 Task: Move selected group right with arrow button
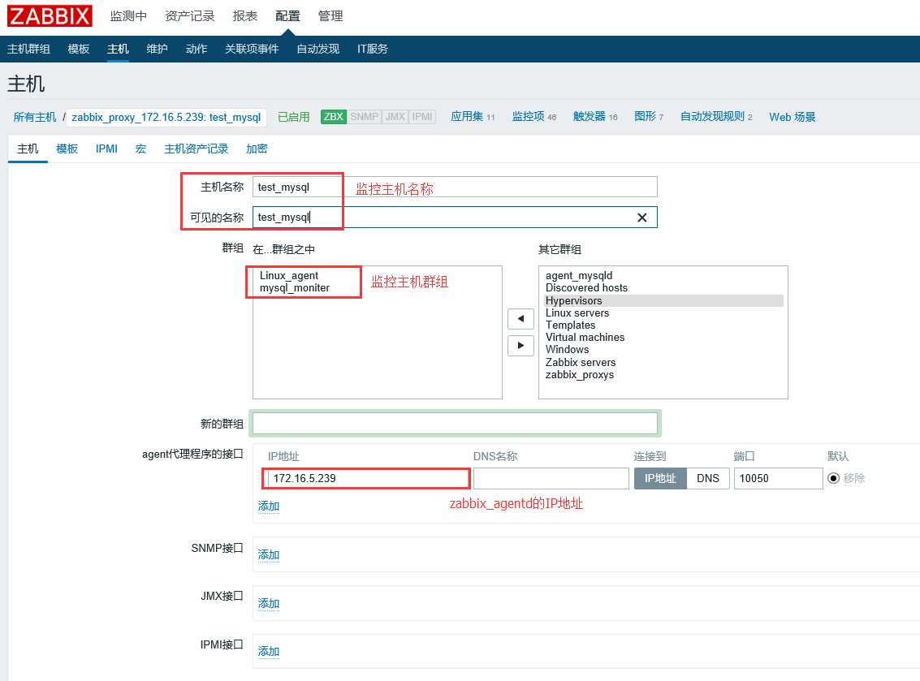coord(520,346)
